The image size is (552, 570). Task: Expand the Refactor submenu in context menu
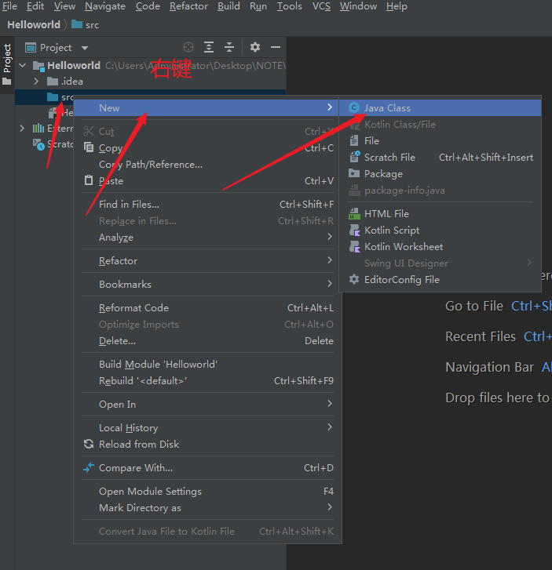click(330, 260)
